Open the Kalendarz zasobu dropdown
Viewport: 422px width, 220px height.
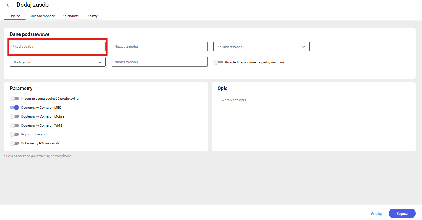pyautogui.click(x=261, y=47)
